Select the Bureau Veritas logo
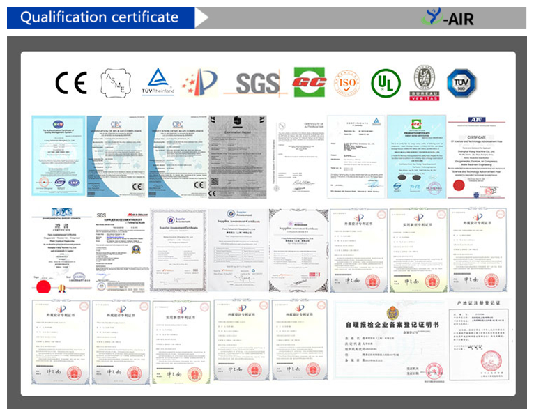This screenshot has width=534, height=416. point(424,84)
